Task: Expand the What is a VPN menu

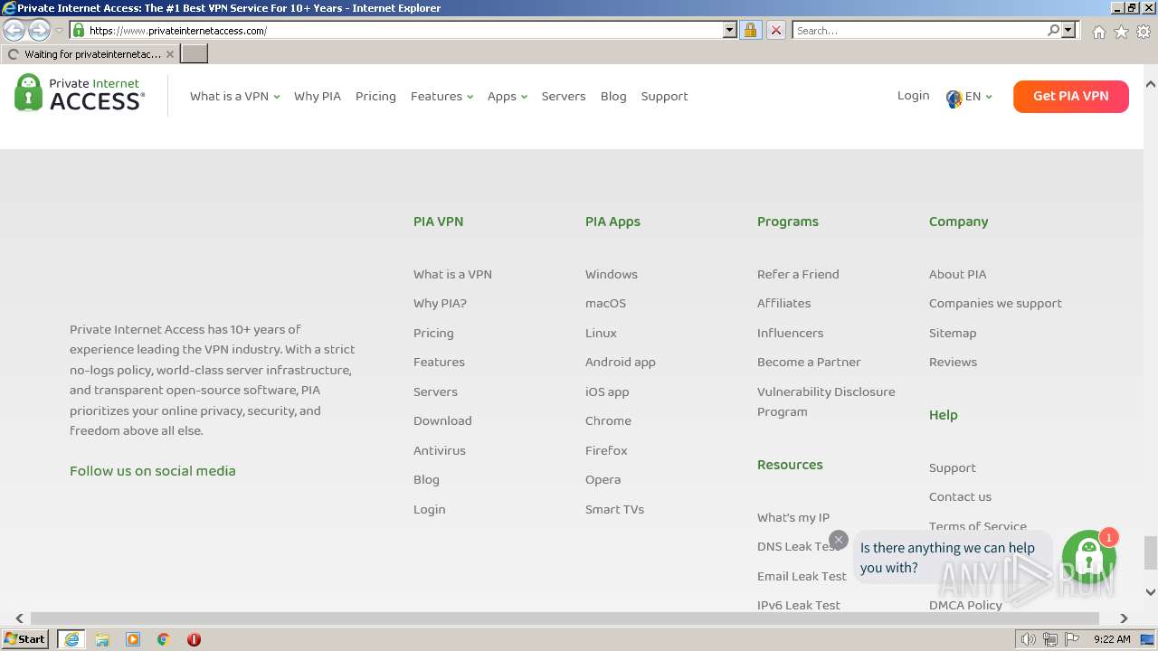Action: [x=234, y=97]
